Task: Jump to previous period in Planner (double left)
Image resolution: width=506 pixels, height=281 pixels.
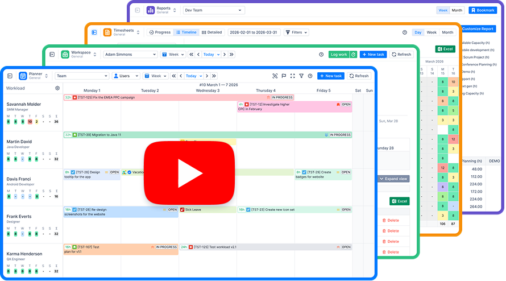Action: click(x=174, y=76)
